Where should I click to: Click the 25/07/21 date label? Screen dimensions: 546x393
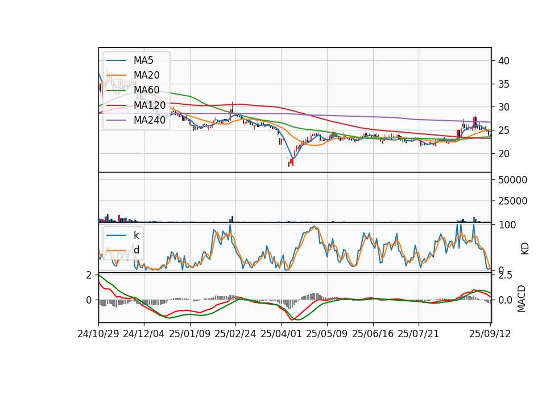[x=419, y=334]
